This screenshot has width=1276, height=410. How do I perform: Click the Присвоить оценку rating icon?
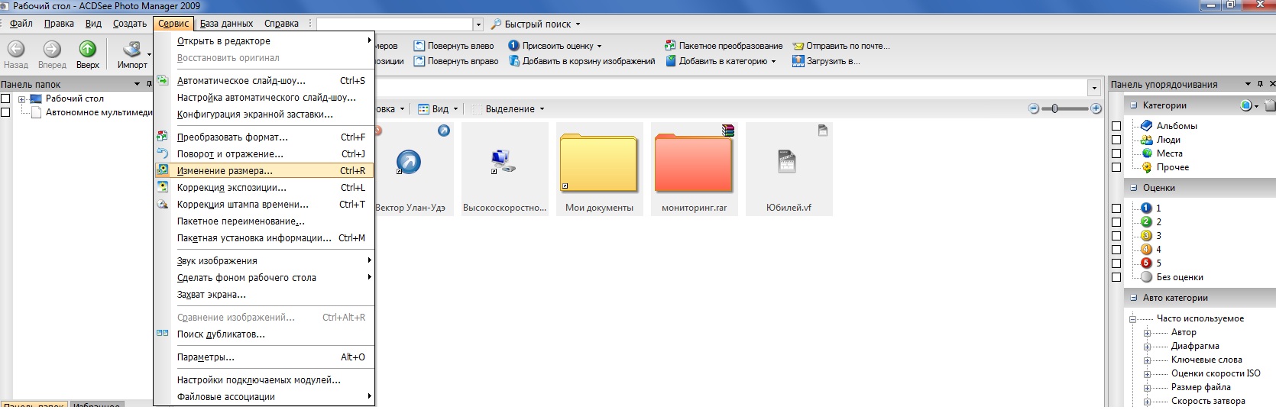click(514, 46)
